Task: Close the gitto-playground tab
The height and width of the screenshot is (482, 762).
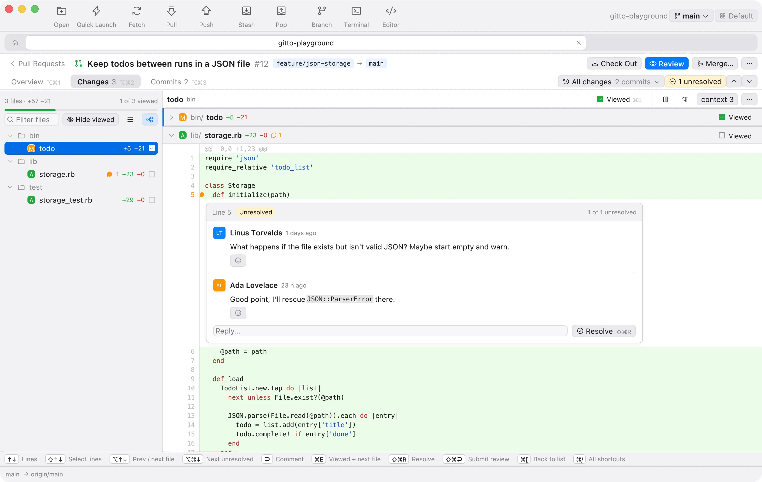Action: [579, 43]
